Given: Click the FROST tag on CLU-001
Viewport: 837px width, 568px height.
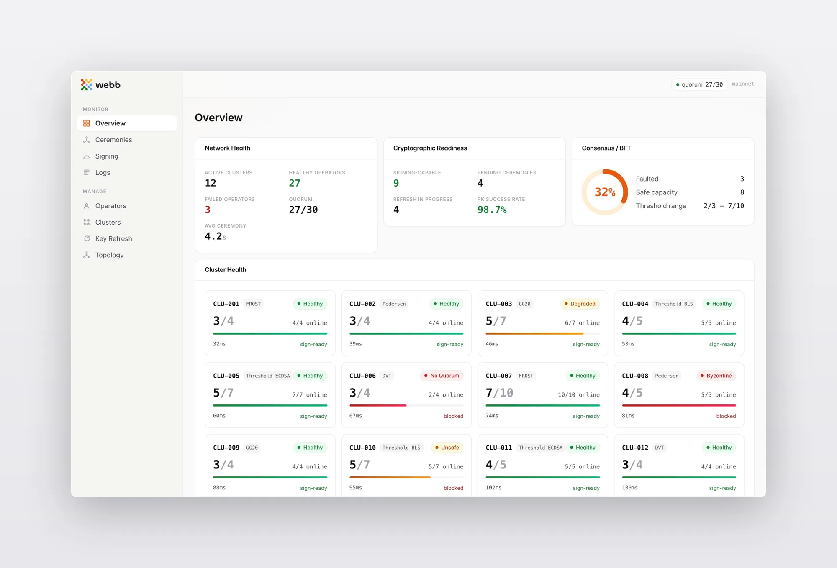Looking at the screenshot, I should [254, 304].
